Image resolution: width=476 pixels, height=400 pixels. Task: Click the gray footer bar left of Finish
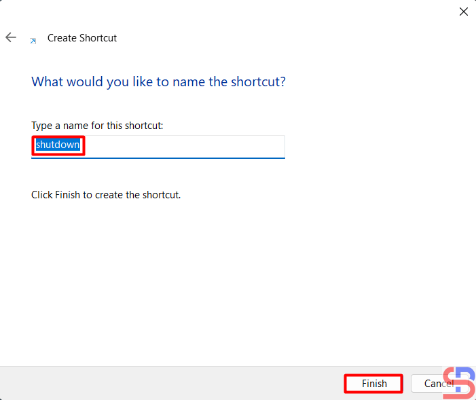click(x=170, y=384)
